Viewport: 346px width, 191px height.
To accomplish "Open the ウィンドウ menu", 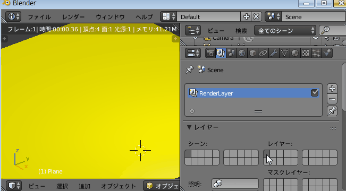I will [110, 17].
